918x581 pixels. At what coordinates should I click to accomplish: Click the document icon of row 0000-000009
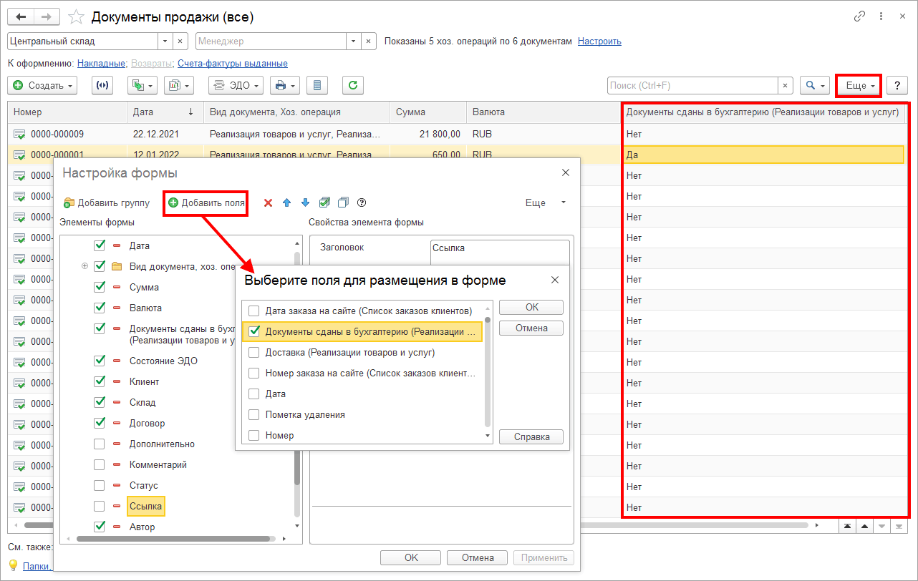coord(19,134)
